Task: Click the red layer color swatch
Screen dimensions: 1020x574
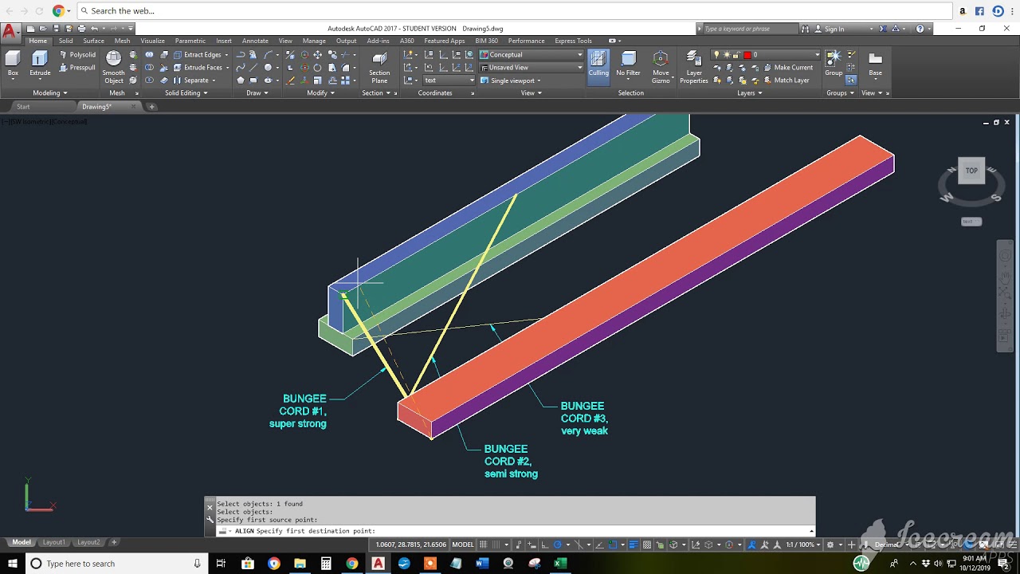Action: click(747, 55)
